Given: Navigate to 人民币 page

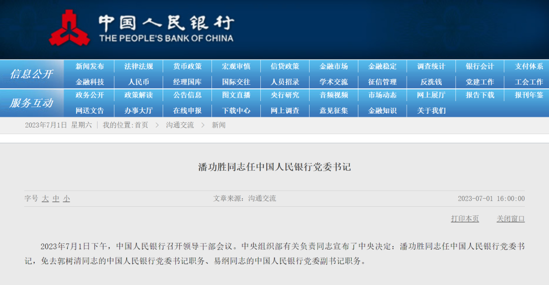Looking at the screenshot, I should click(138, 82).
